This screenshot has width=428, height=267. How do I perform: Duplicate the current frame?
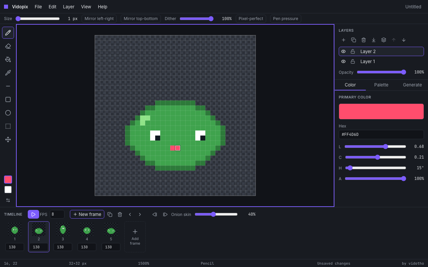click(x=110, y=214)
